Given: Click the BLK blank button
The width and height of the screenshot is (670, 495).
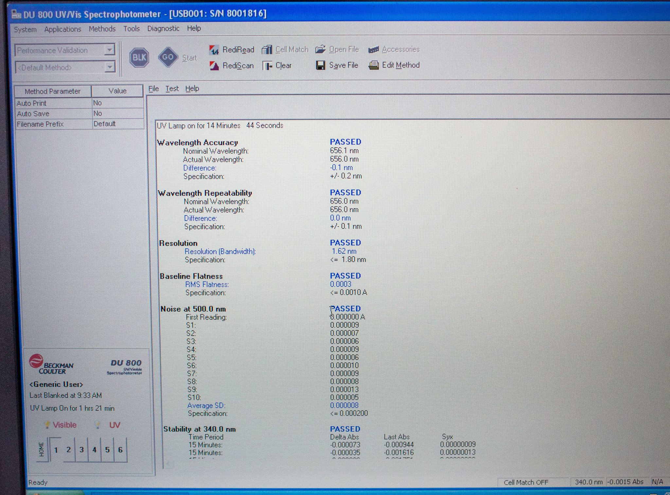Looking at the screenshot, I should click(x=139, y=58).
